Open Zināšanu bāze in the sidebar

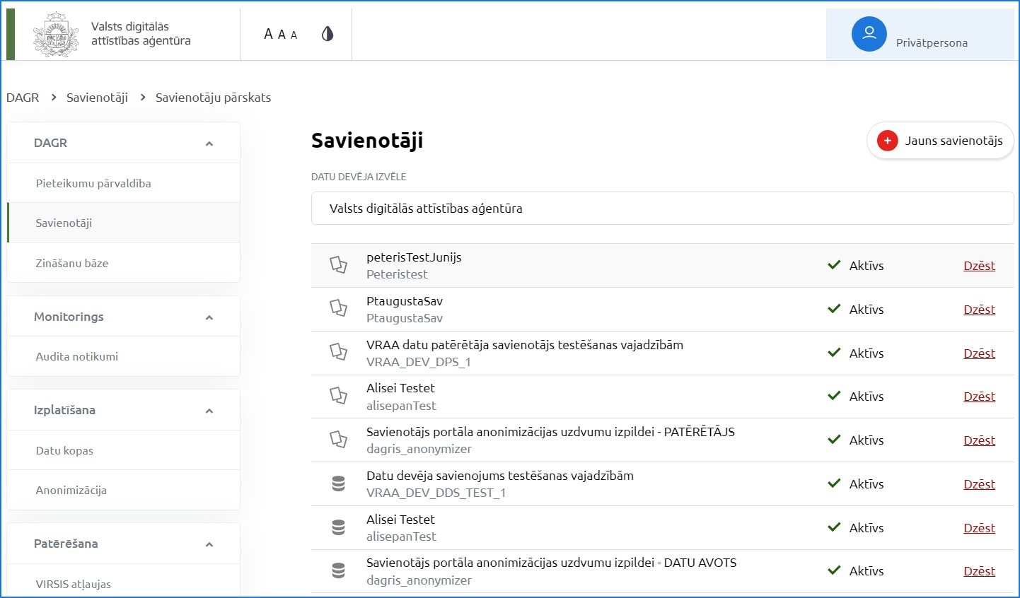coord(124,263)
